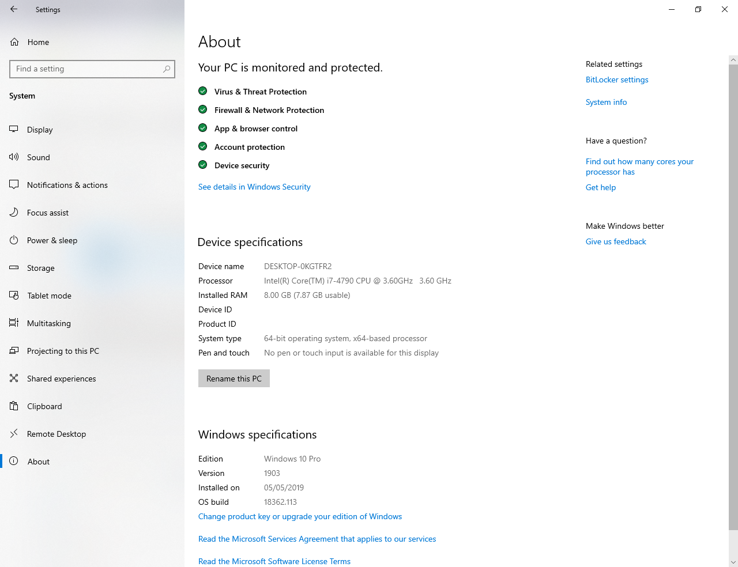Click the Windows 10 Pro edition text
738x567 pixels.
click(292, 459)
